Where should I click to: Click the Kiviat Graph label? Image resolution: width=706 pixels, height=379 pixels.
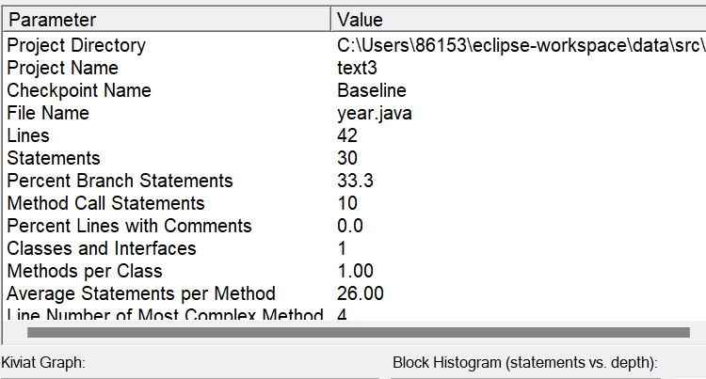[44, 362]
